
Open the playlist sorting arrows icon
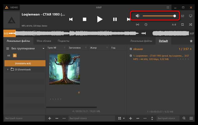point(152,118)
